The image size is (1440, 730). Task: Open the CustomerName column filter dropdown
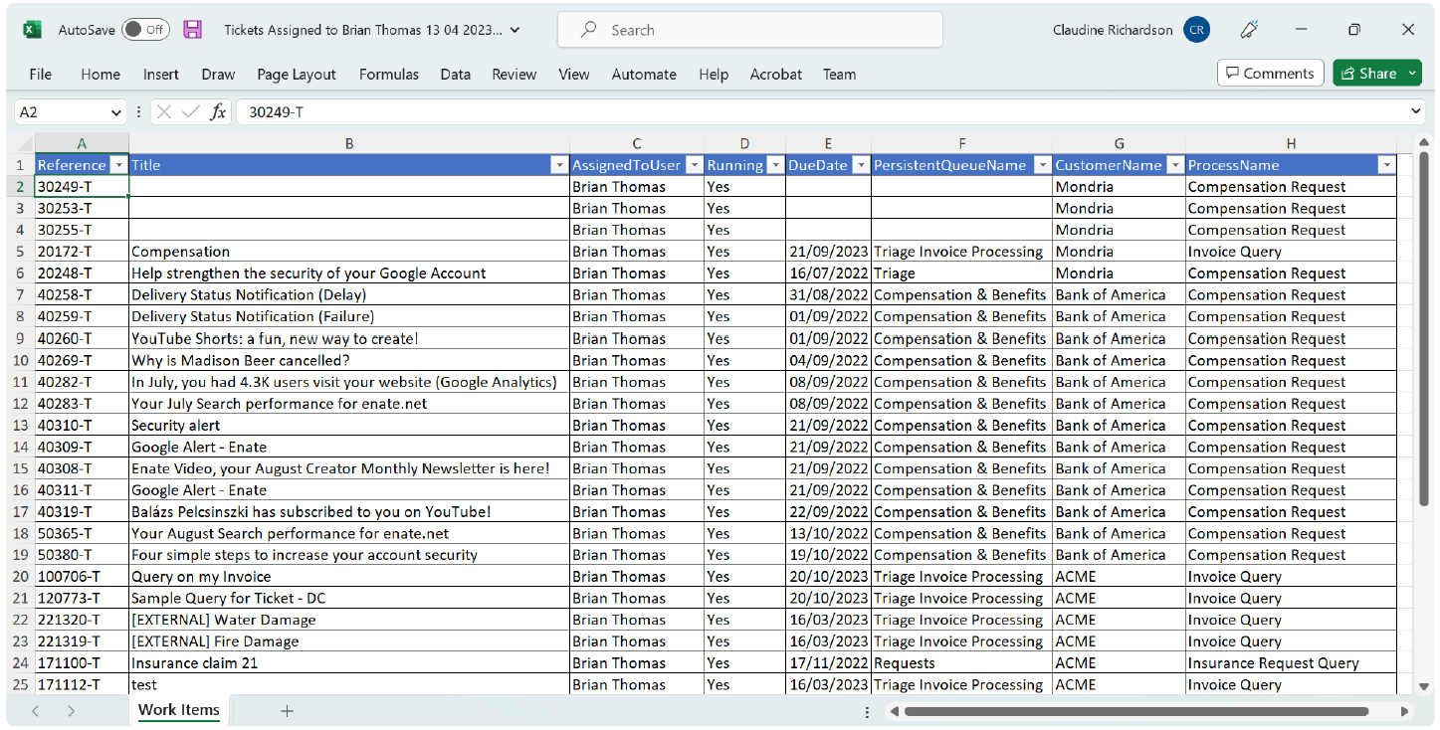point(1174,166)
